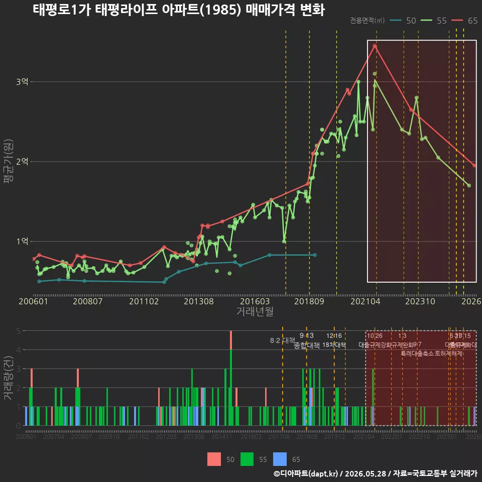
Task: Click the 1억 y-axis label
Action: pos(22,242)
